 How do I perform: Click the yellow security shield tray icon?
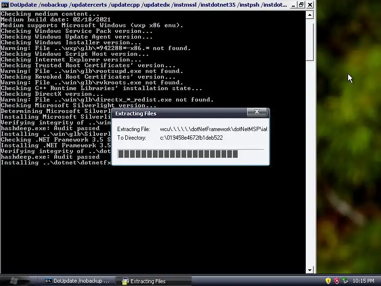[x=328, y=281]
